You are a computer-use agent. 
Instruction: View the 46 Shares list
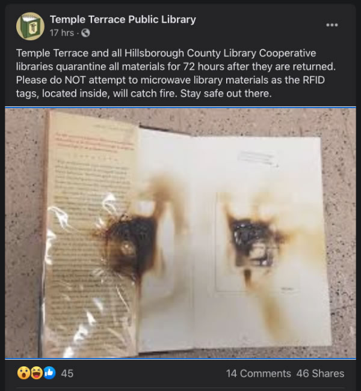320,374
